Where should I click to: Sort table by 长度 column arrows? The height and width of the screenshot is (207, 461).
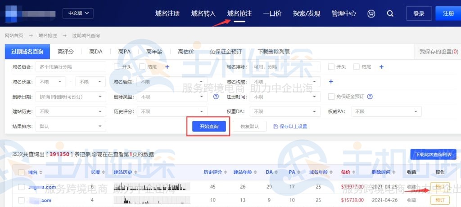104,172
